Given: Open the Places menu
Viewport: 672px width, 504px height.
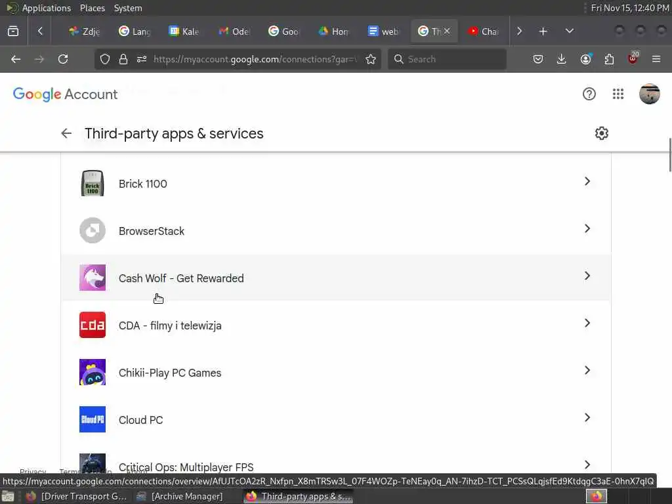Looking at the screenshot, I should [x=92, y=8].
